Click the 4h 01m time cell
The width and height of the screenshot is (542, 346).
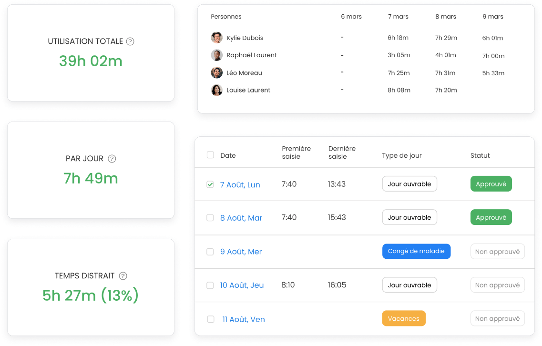tap(446, 55)
